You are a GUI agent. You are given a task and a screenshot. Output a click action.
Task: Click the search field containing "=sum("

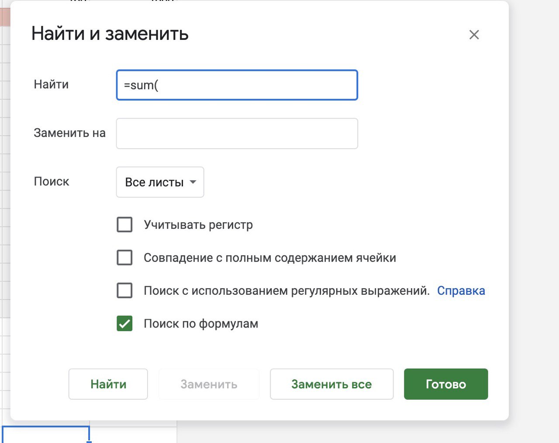coord(237,85)
